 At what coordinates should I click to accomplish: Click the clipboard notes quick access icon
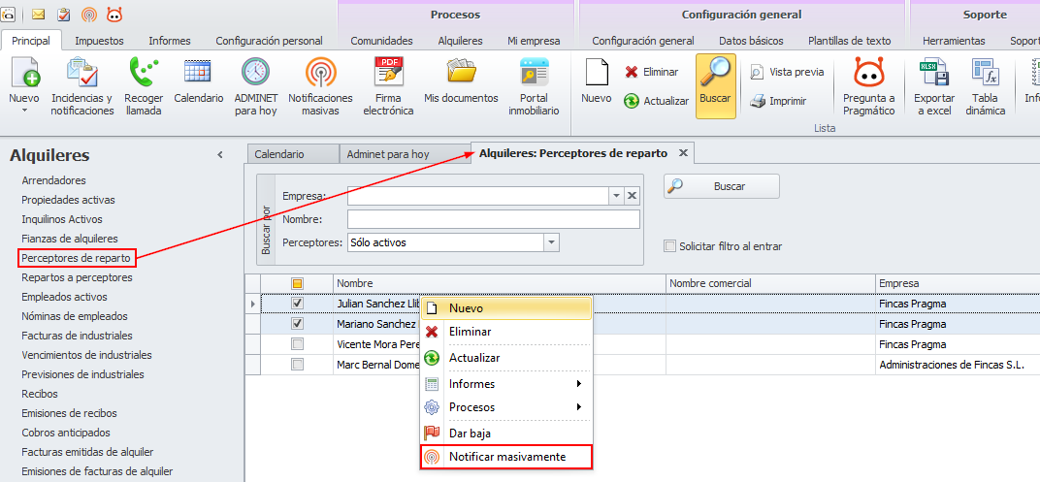(x=63, y=14)
